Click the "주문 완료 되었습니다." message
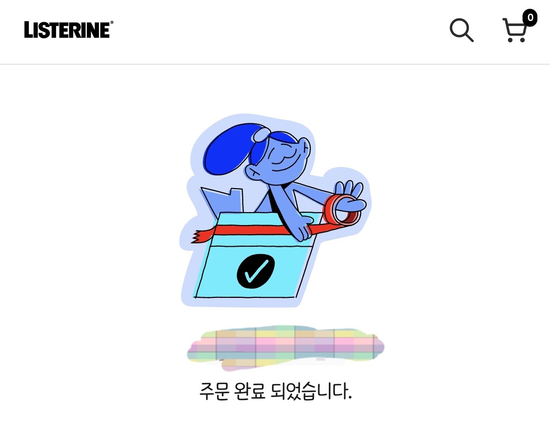 point(275,391)
